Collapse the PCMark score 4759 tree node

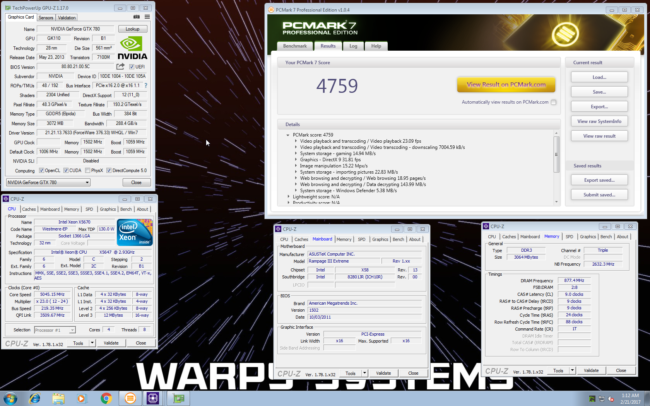pos(288,135)
